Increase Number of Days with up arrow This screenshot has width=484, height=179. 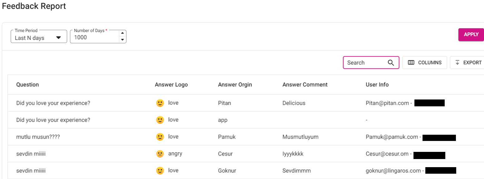click(122, 33)
